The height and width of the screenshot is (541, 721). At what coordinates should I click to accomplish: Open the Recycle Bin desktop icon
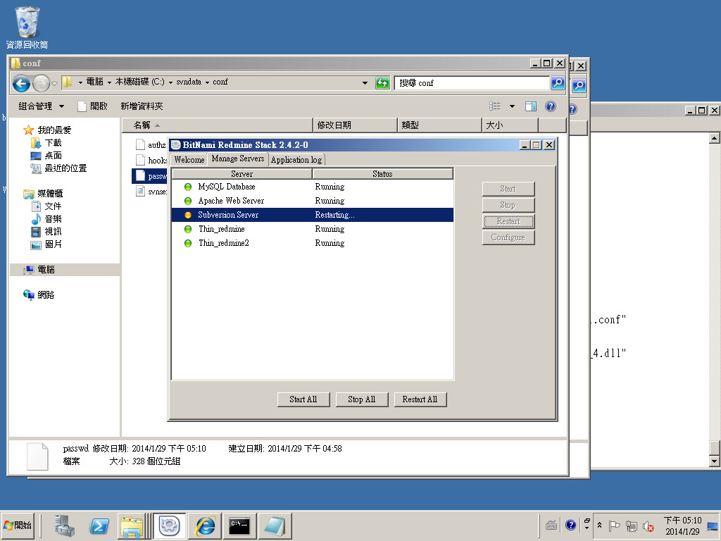[27, 27]
